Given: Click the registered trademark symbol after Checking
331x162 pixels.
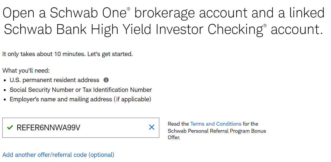Looking at the screenshot, I should coord(265,26).
